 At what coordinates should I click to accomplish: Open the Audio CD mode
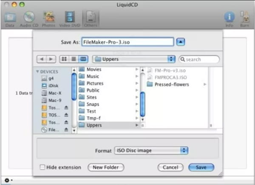29,19
